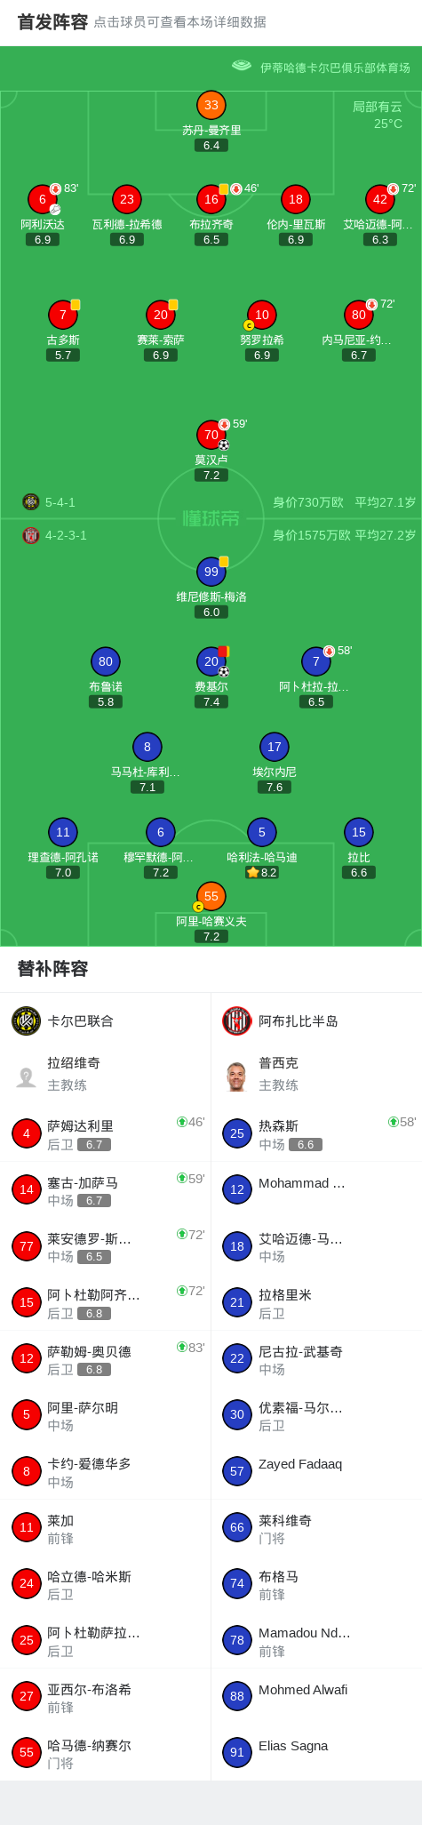Screen dimensions: 422x1825
Task: Open player number 42 substituted at 72'
Action: [x=380, y=199]
